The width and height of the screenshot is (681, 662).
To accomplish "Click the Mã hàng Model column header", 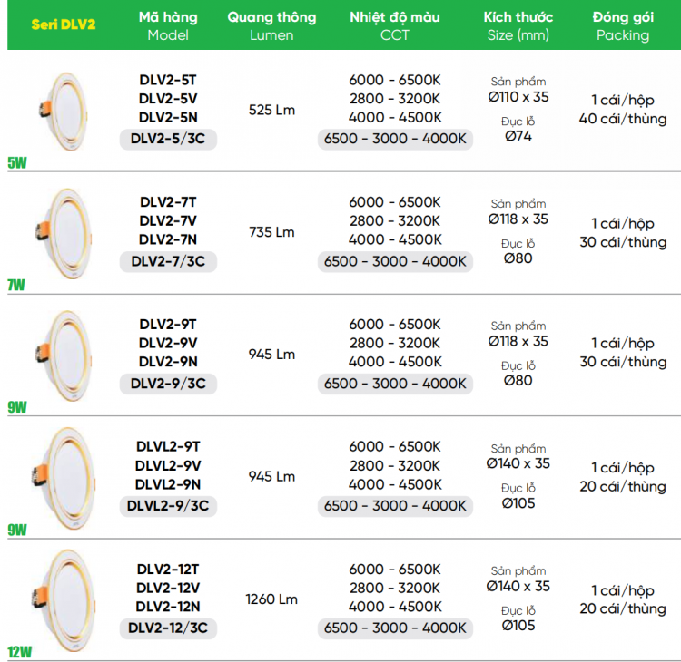I will pyautogui.click(x=168, y=25).
